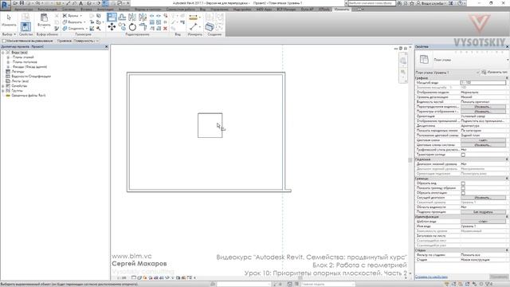The width and height of the screenshot is (510, 287).
Task: Toggle Показать границу обрезки checkbox
Action: 463,188
